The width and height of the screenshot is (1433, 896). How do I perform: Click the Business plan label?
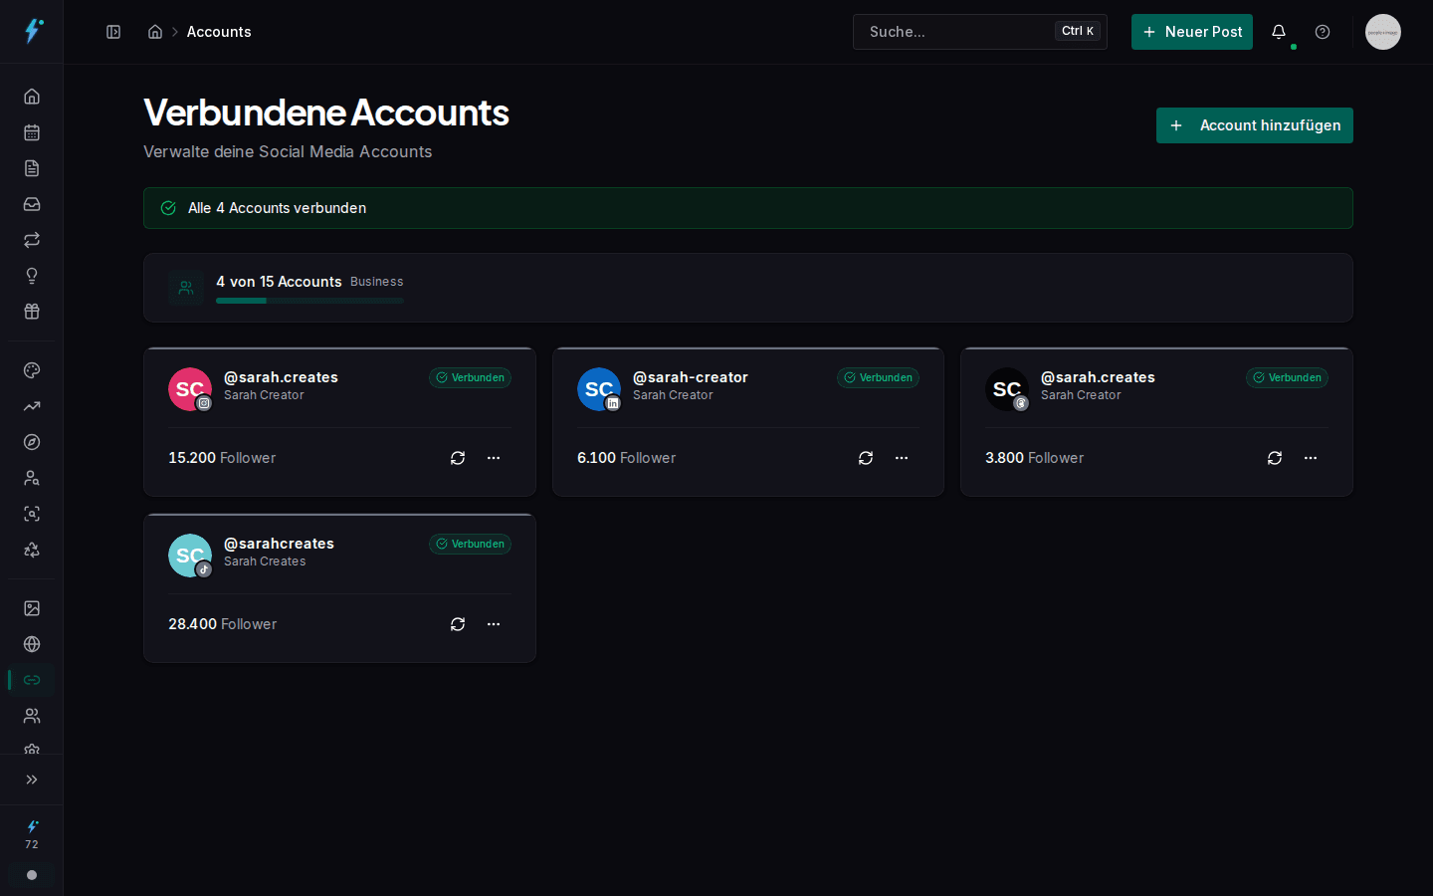pyautogui.click(x=377, y=282)
